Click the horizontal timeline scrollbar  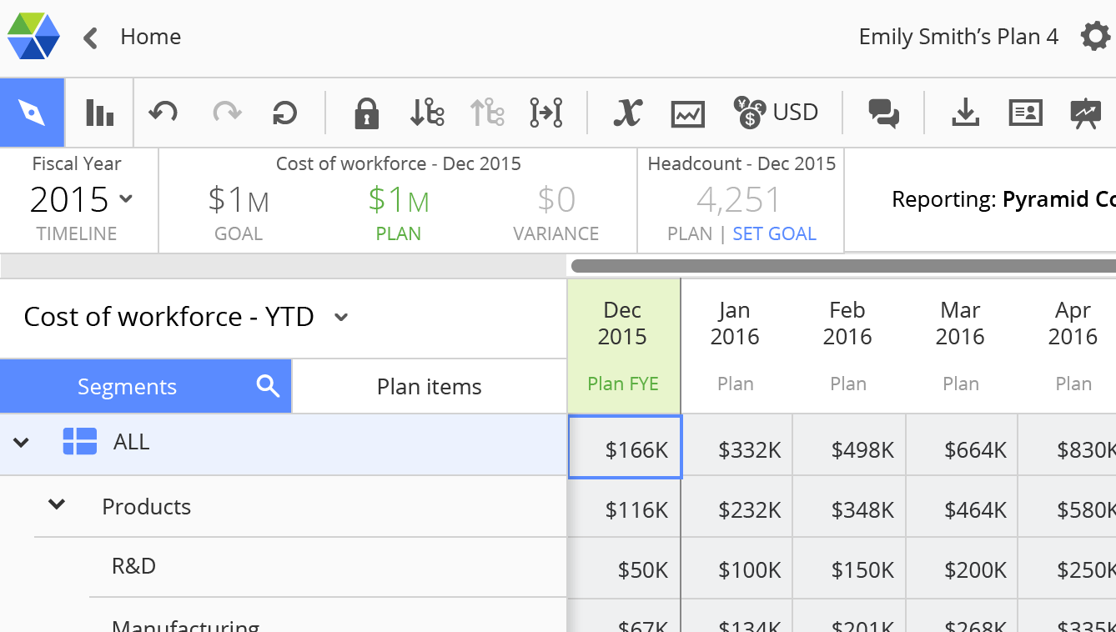(x=842, y=266)
